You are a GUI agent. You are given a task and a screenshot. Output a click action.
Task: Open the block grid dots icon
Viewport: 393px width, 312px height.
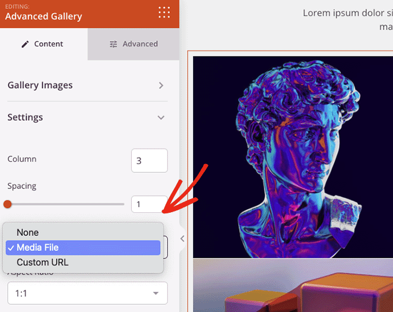coord(164,12)
